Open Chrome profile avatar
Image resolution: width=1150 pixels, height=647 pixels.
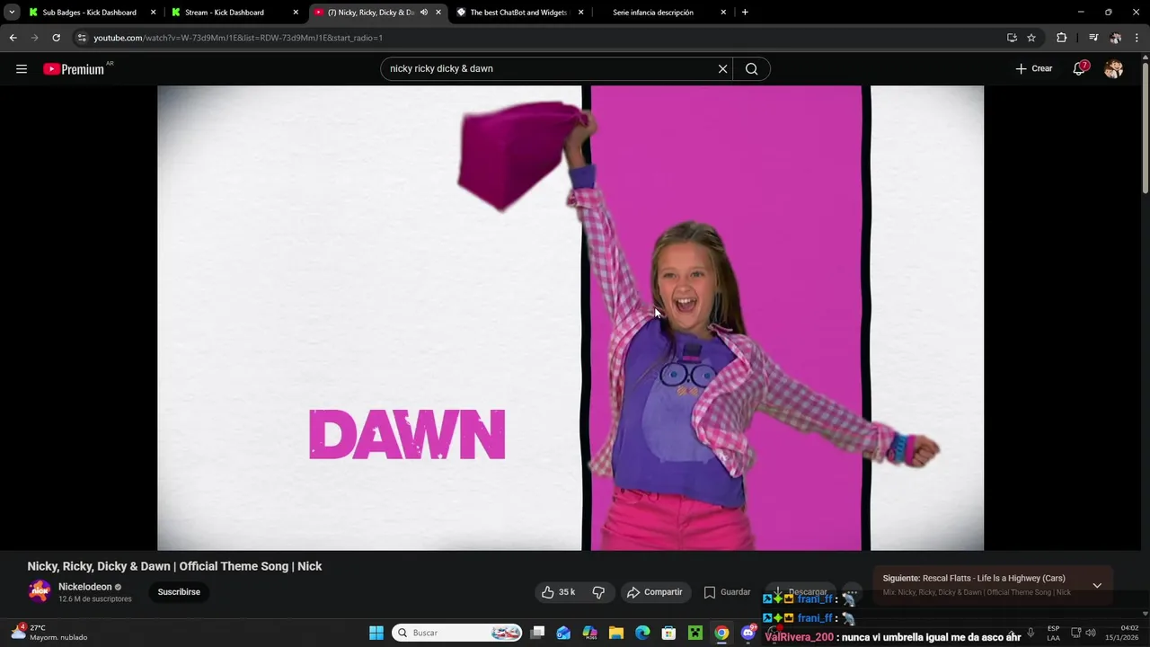[x=1116, y=38]
